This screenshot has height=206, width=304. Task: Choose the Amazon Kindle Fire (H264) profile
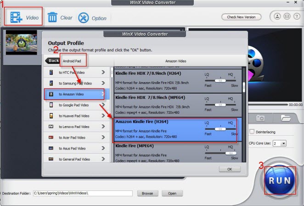pyautogui.click(x=178, y=129)
